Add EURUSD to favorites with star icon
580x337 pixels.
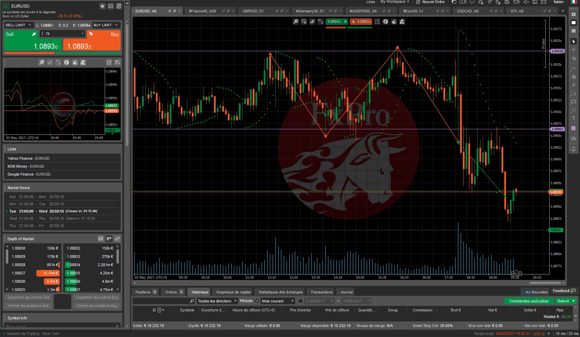[x=102, y=6]
